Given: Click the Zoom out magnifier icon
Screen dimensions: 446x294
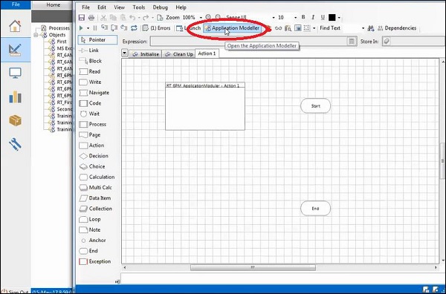Looking at the screenshot, I should tap(218, 17).
